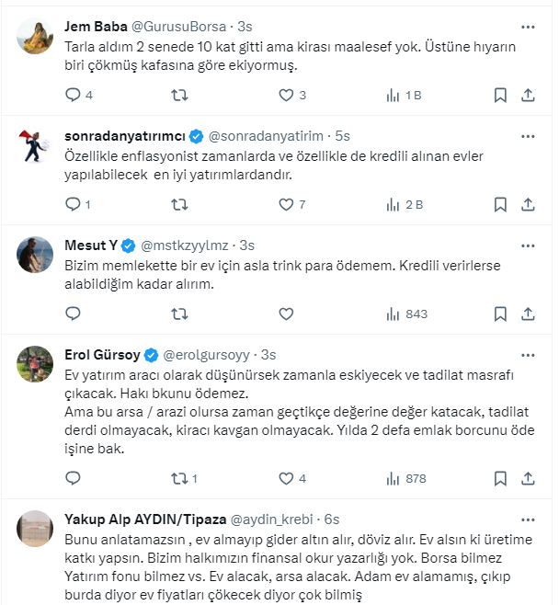Open more options for Erol Gürsoy's tweet
Image resolution: width=559 pixels, height=605 pixels.
click(x=528, y=355)
